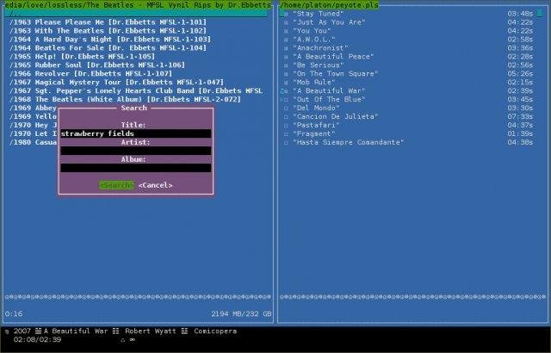Click year 2007 in the status bar
The width and height of the screenshot is (551, 353).
coord(22,331)
